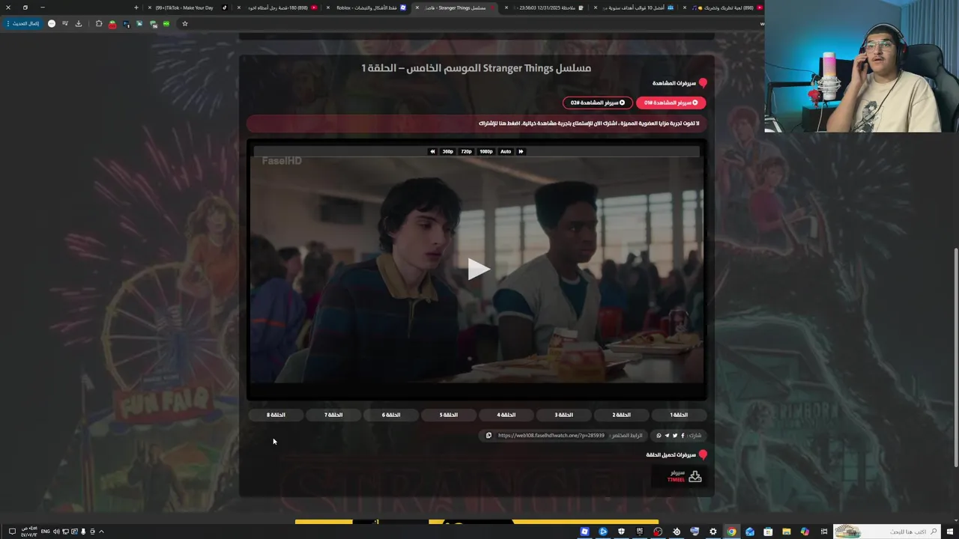Close the Stranger Things browser tab
959x539 pixels.
[x=417, y=7]
